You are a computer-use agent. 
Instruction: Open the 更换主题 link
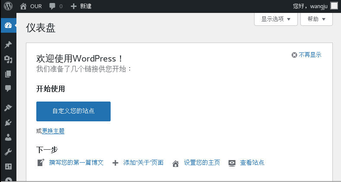pos(53,131)
